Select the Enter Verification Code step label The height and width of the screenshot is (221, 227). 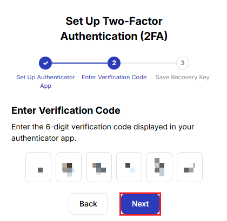pos(114,77)
